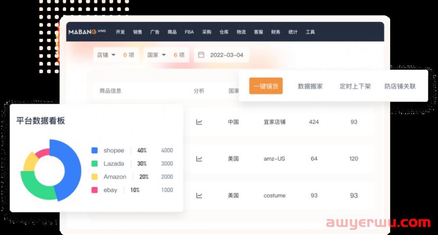The image size is (438, 235).
Task: Open the analysis chart icon for amz-US row
Action: point(199,159)
